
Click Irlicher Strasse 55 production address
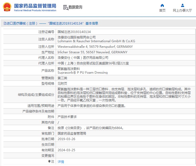pyautogui.click(x=93, y=52)
